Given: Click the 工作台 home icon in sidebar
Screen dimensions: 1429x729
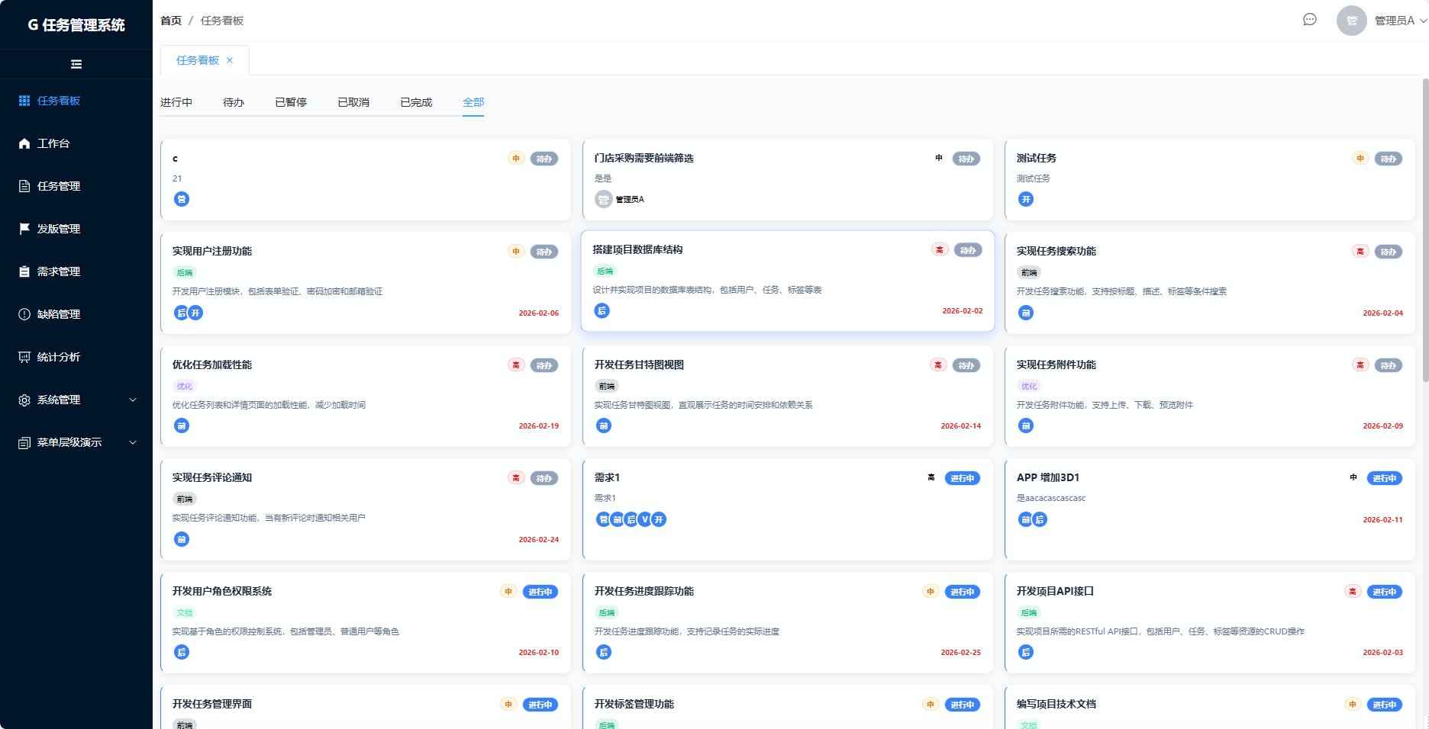Looking at the screenshot, I should 24,143.
